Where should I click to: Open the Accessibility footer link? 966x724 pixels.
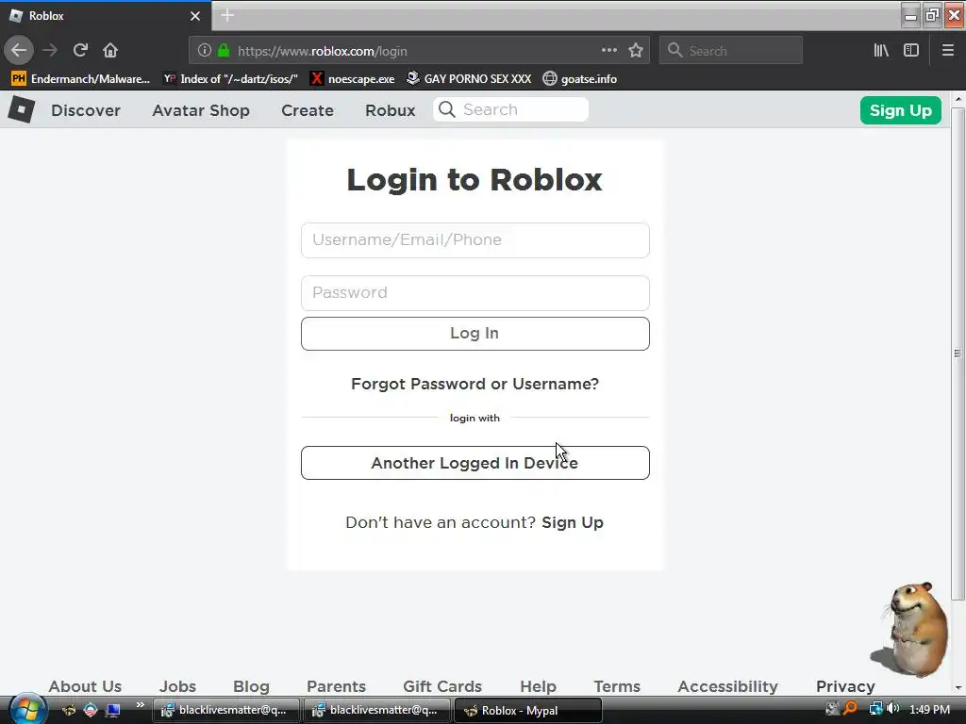click(x=727, y=686)
